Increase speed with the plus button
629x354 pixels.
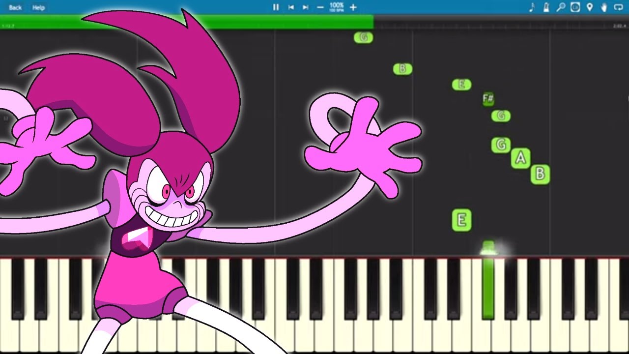[353, 7]
